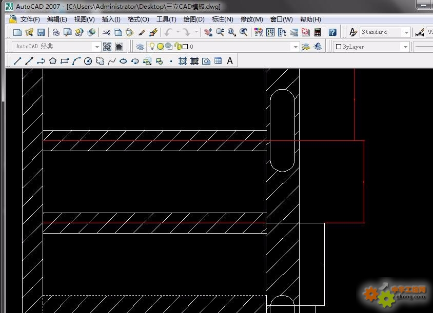The height and width of the screenshot is (313, 433).
Task: Select the Circle tool
Action: 88,61
